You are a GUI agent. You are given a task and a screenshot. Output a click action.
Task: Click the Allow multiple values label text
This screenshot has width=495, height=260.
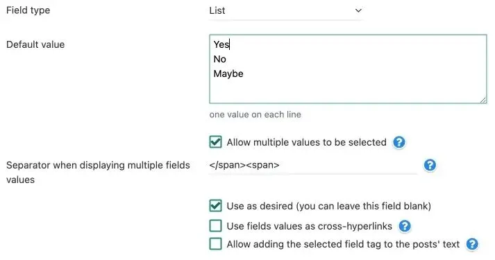click(307, 142)
